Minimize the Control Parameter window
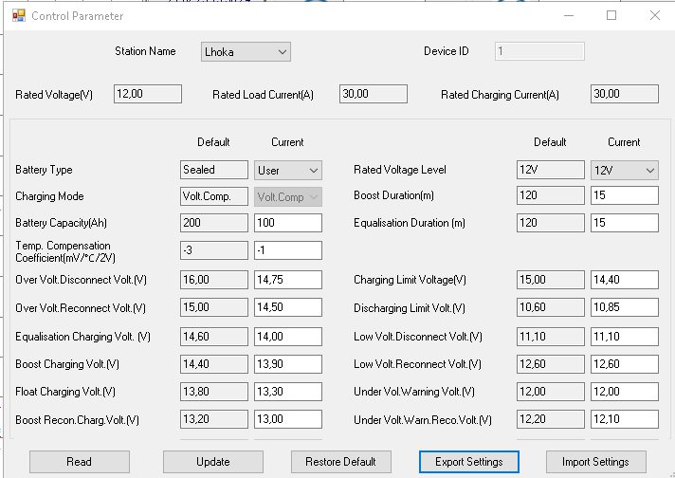 point(569,15)
